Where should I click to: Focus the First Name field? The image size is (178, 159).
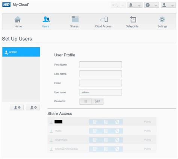101,65
